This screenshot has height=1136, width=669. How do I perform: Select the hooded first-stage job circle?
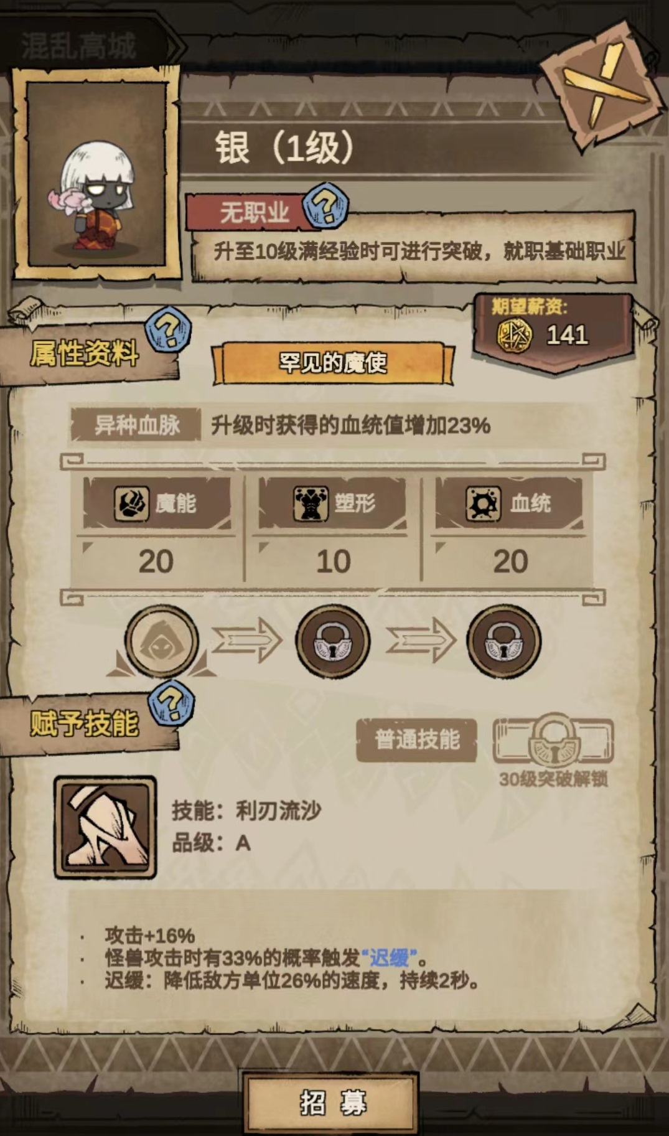[x=162, y=641]
